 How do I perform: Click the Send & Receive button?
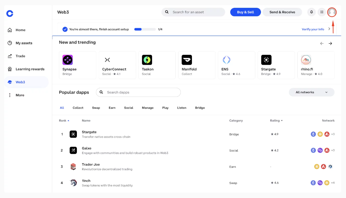click(x=282, y=12)
